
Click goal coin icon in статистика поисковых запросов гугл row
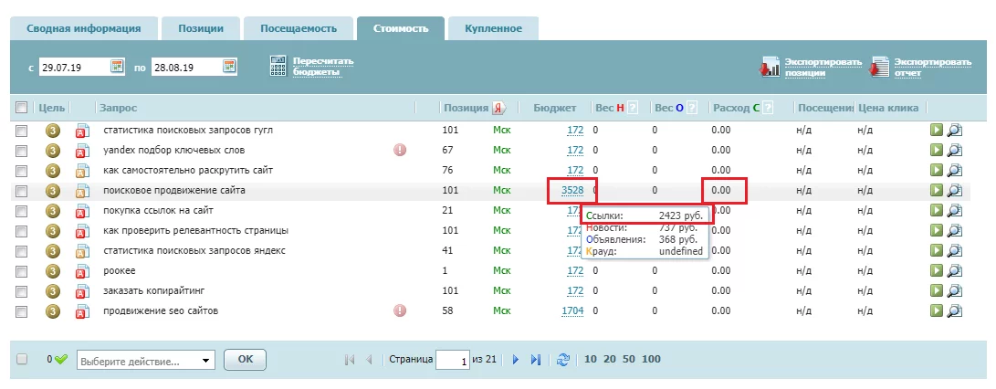point(53,131)
